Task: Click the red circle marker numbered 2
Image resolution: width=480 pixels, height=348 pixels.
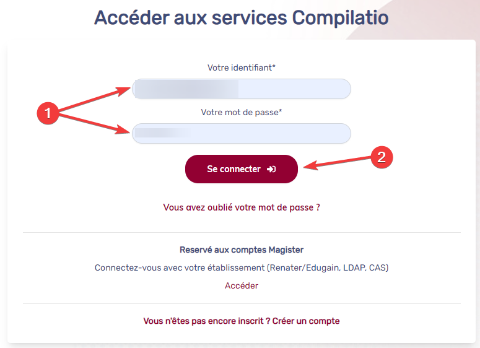Action: (382, 157)
